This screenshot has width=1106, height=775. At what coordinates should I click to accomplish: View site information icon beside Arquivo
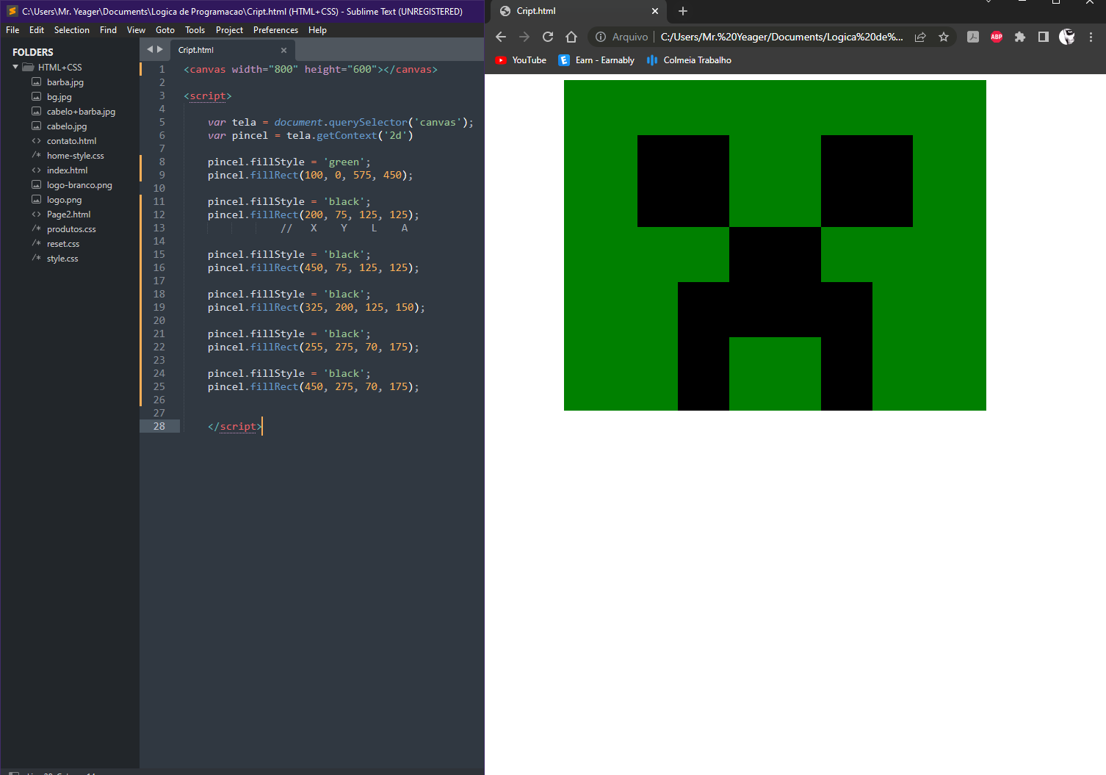pyautogui.click(x=601, y=37)
